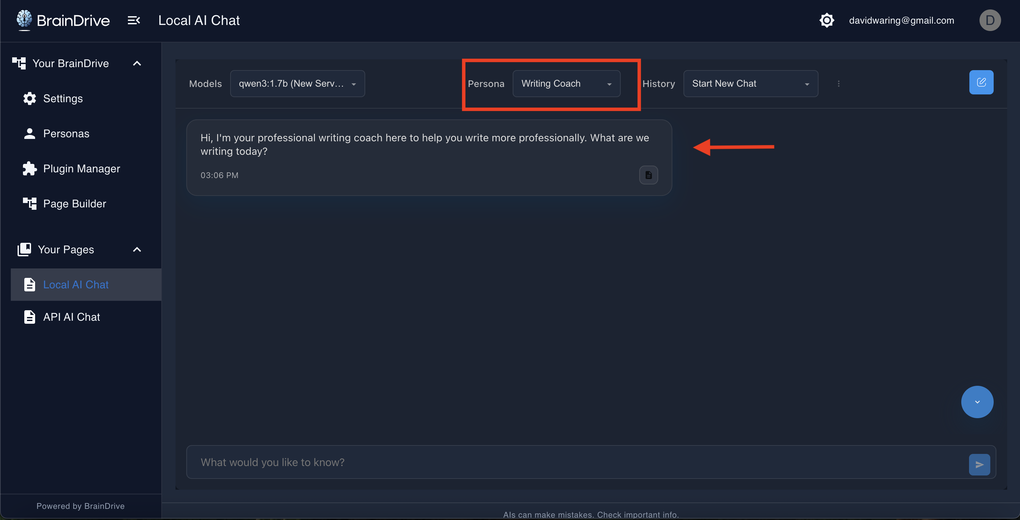Collapse the Your Pages section

coord(137,249)
